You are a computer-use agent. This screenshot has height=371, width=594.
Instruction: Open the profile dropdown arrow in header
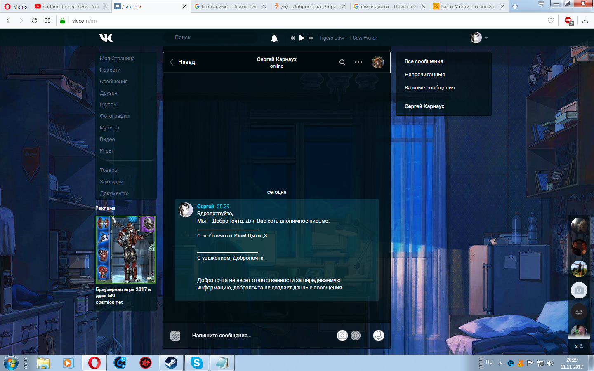(486, 38)
